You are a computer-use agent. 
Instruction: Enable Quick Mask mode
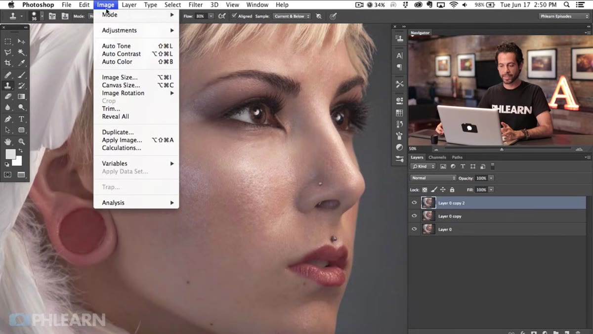pos(8,174)
